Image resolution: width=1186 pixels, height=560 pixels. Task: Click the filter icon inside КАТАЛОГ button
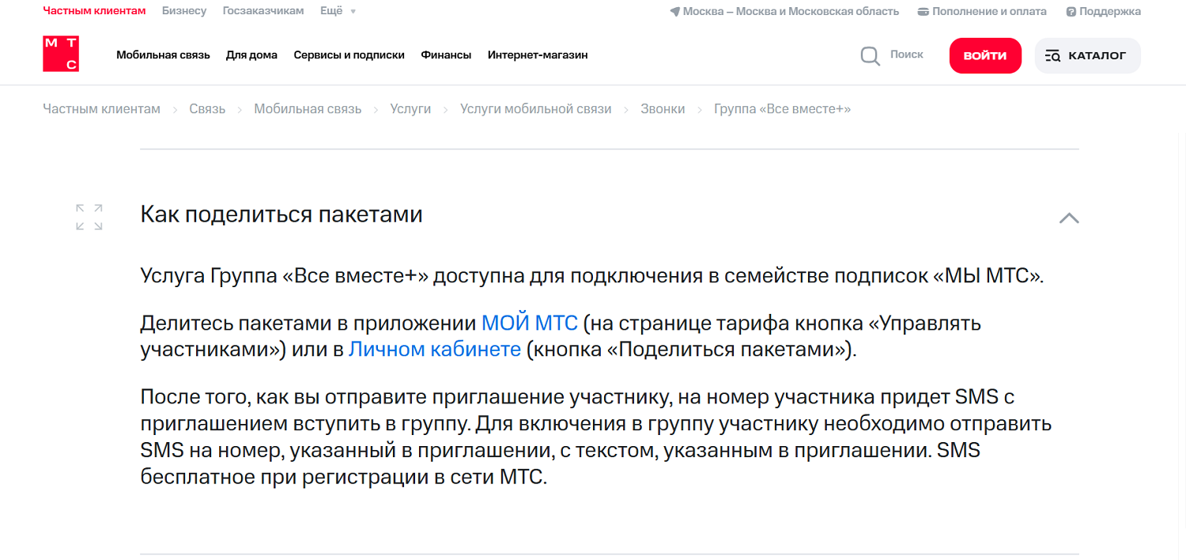1054,55
